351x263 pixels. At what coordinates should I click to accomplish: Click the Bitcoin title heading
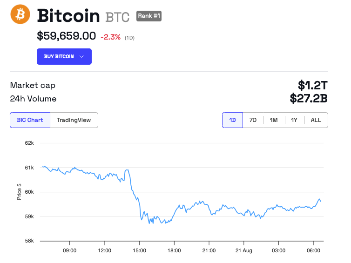click(x=68, y=16)
